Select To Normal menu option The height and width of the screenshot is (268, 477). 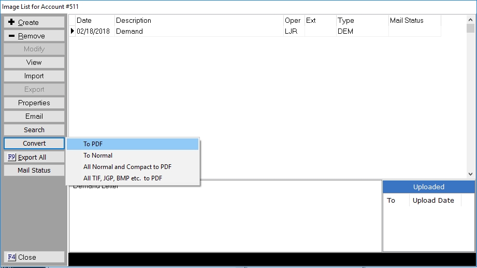coord(133,156)
